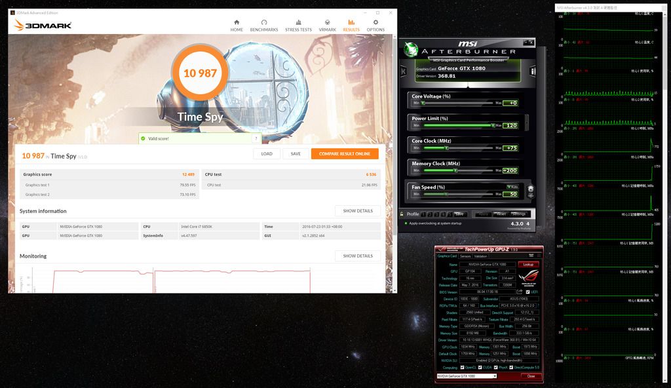671x388 pixels.
Task: Click the Close button in GPU-Z
Action: (x=531, y=376)
